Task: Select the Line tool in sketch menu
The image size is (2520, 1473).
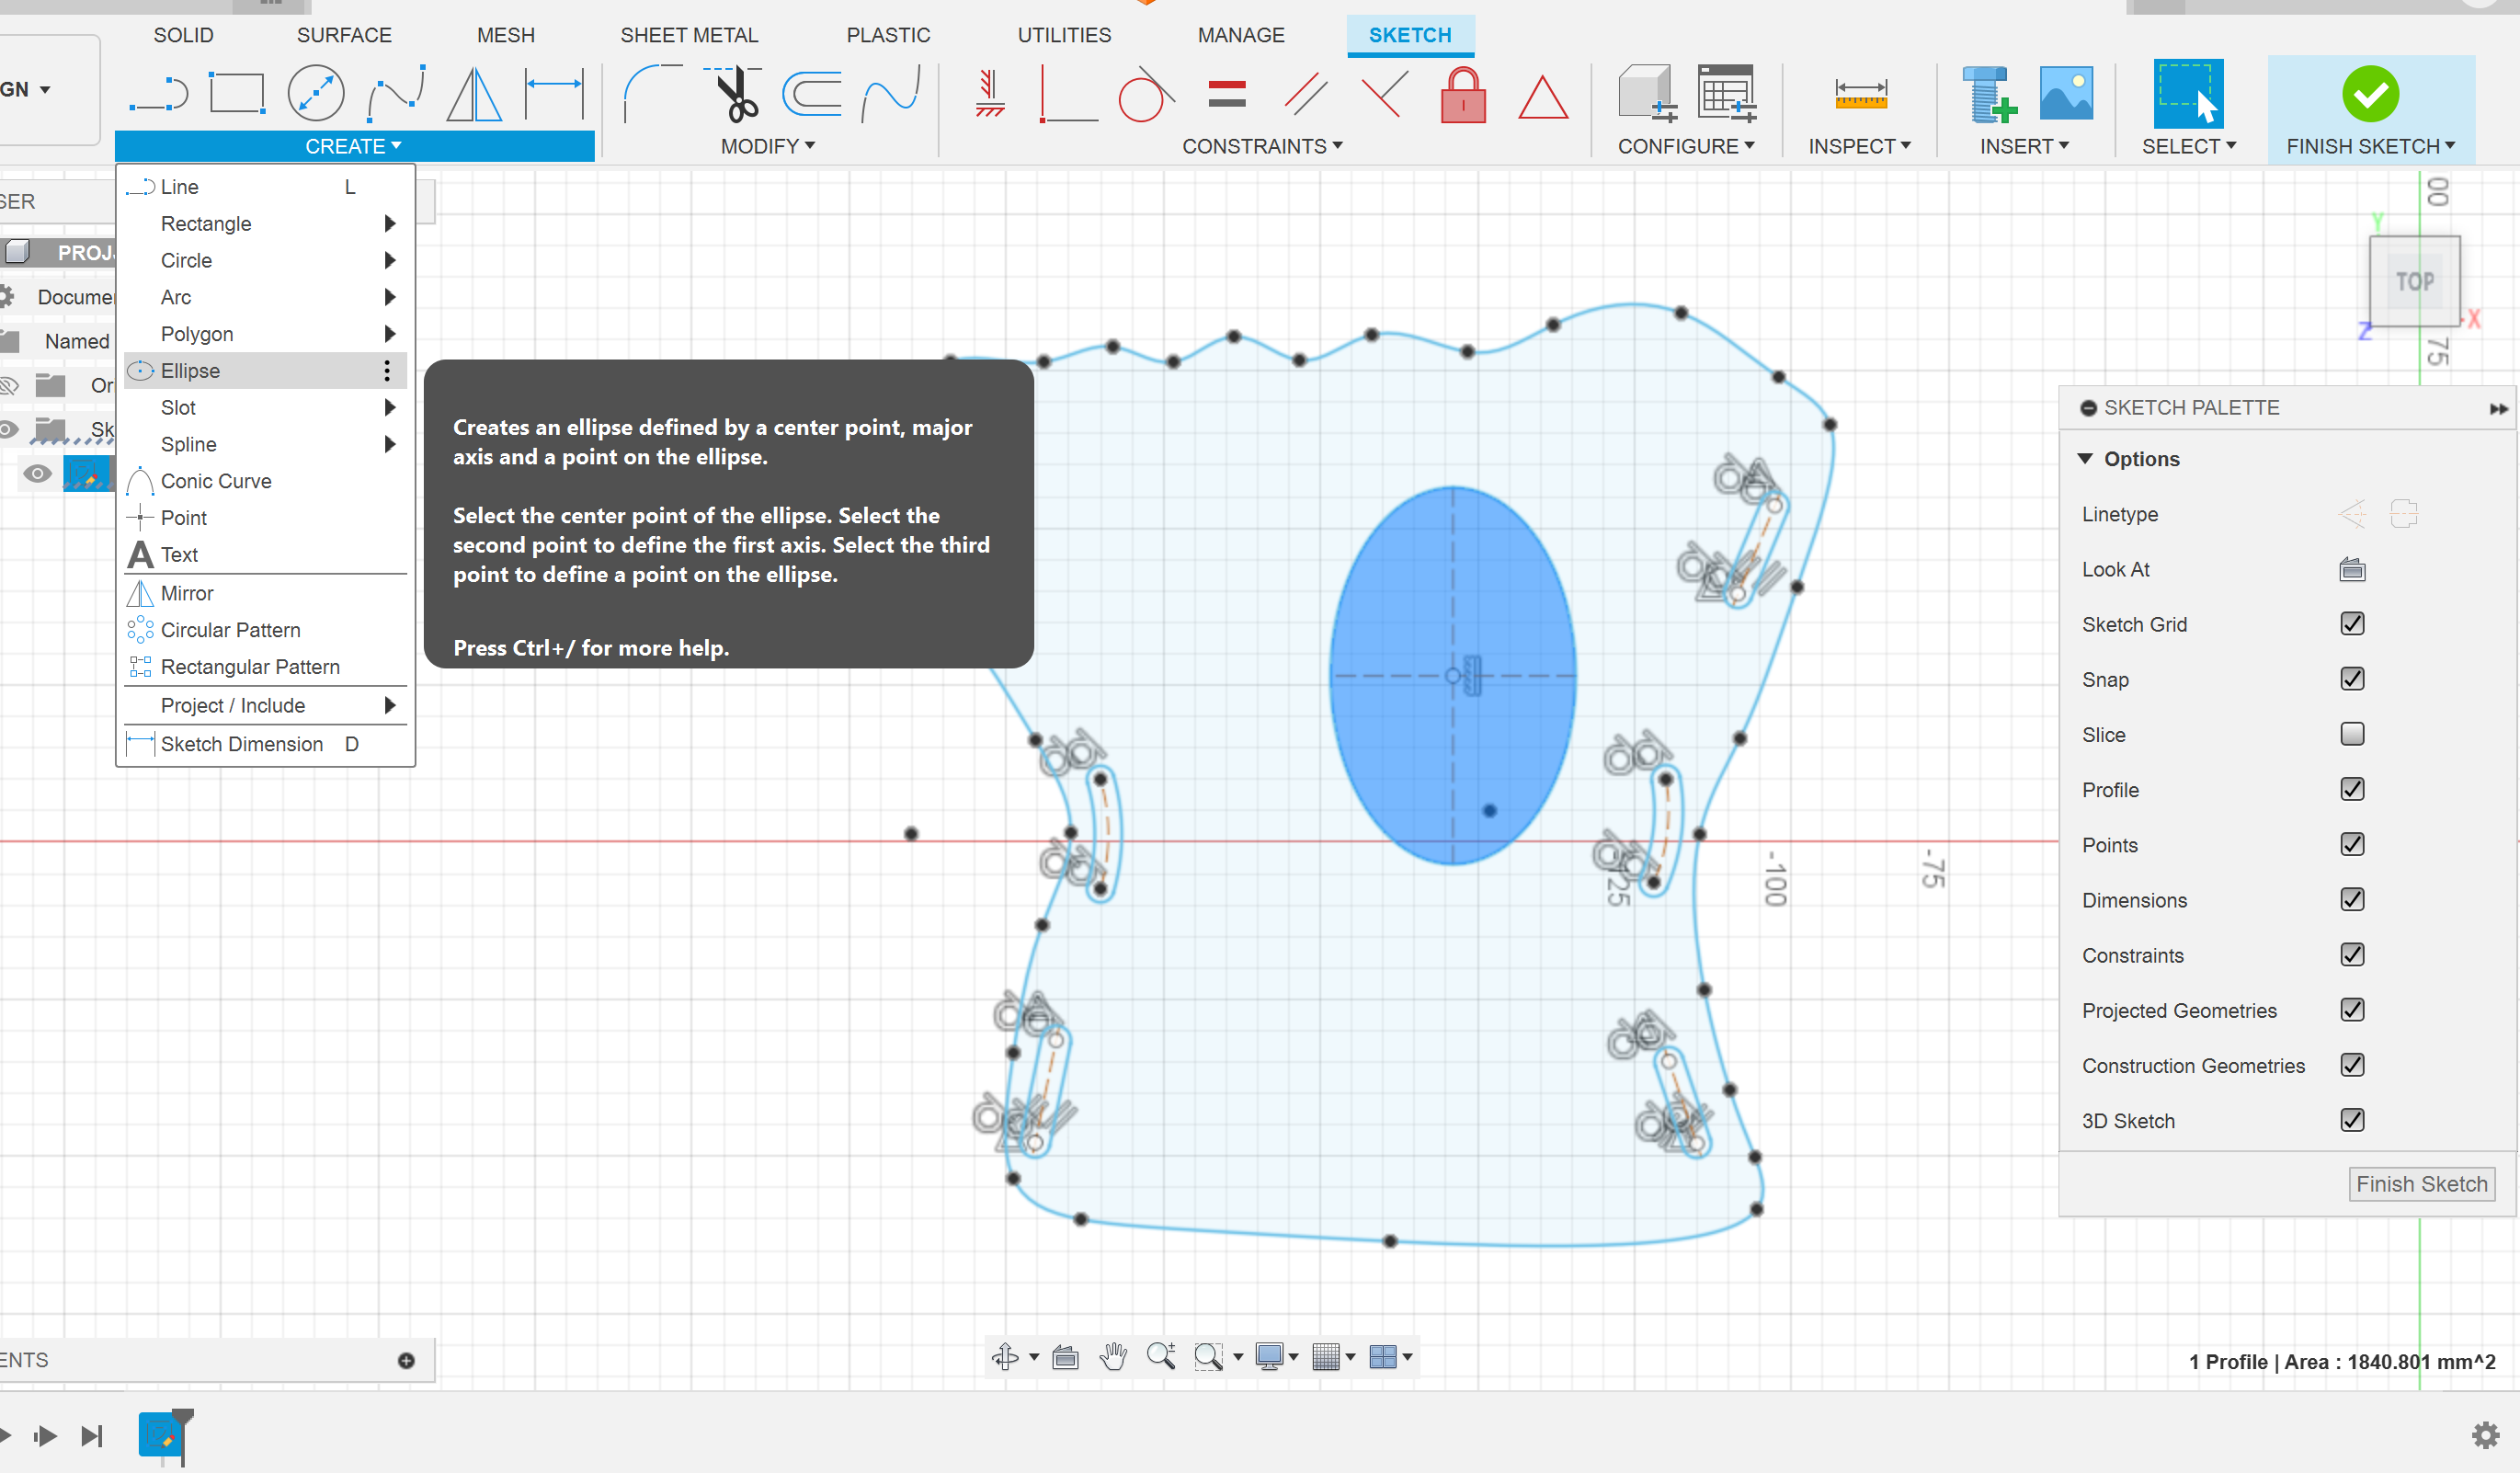Action: [x=176, y=186]
